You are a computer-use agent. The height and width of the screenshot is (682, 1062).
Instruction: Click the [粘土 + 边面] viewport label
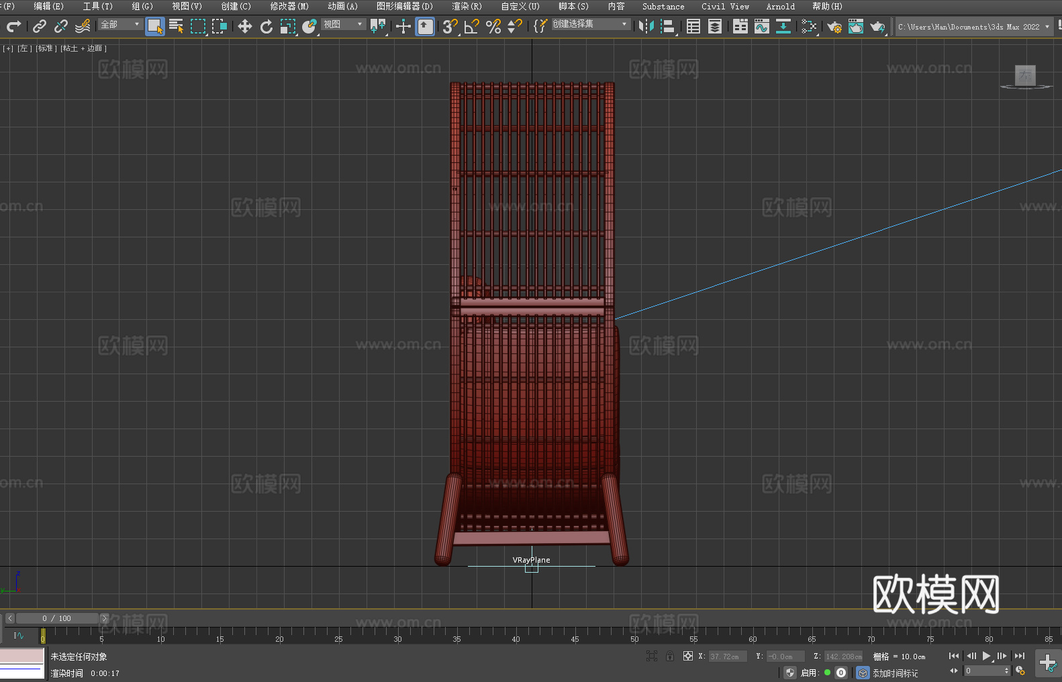[x=83, y=48]
